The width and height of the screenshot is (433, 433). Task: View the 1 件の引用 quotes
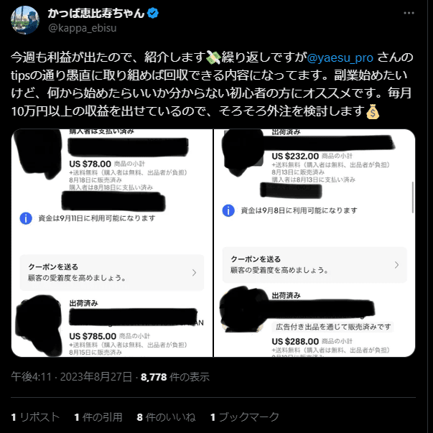pos(98,417)
